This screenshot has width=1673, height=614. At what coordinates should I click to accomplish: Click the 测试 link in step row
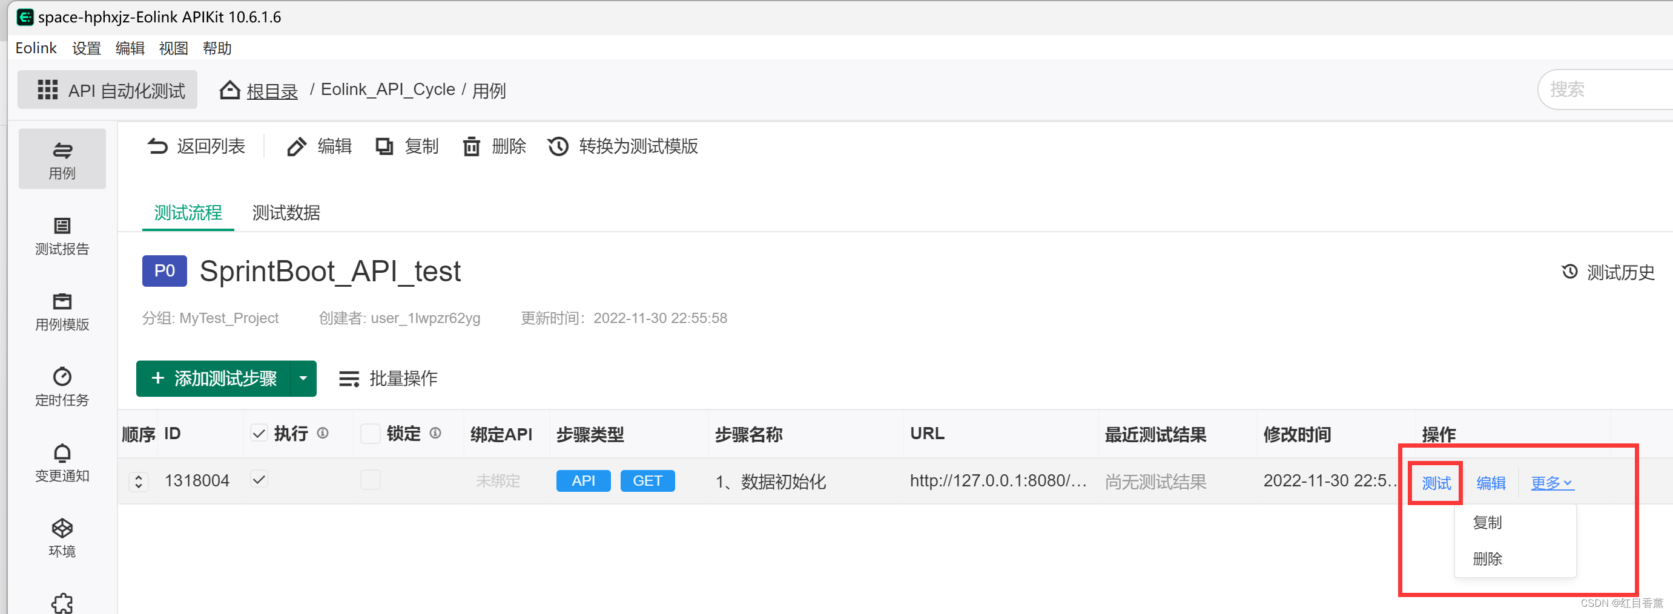(1436, 483)
